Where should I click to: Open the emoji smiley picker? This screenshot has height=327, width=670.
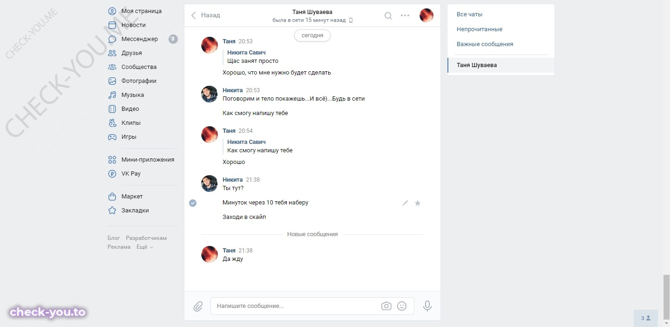tap(402, 306)
